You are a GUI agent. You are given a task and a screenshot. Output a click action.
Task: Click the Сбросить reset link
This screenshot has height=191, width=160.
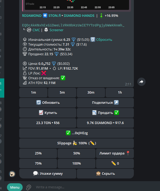click(104, 39)
